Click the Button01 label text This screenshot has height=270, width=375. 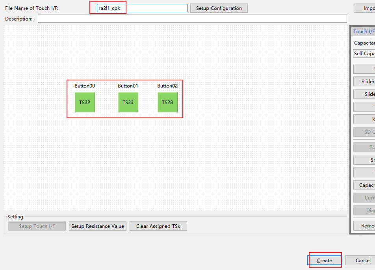[128, 86]
